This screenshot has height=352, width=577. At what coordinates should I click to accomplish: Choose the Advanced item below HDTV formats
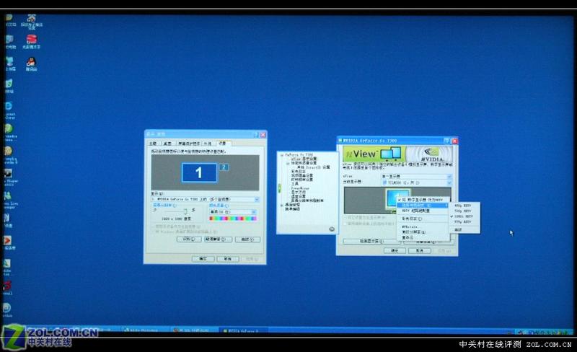point(464,229)
